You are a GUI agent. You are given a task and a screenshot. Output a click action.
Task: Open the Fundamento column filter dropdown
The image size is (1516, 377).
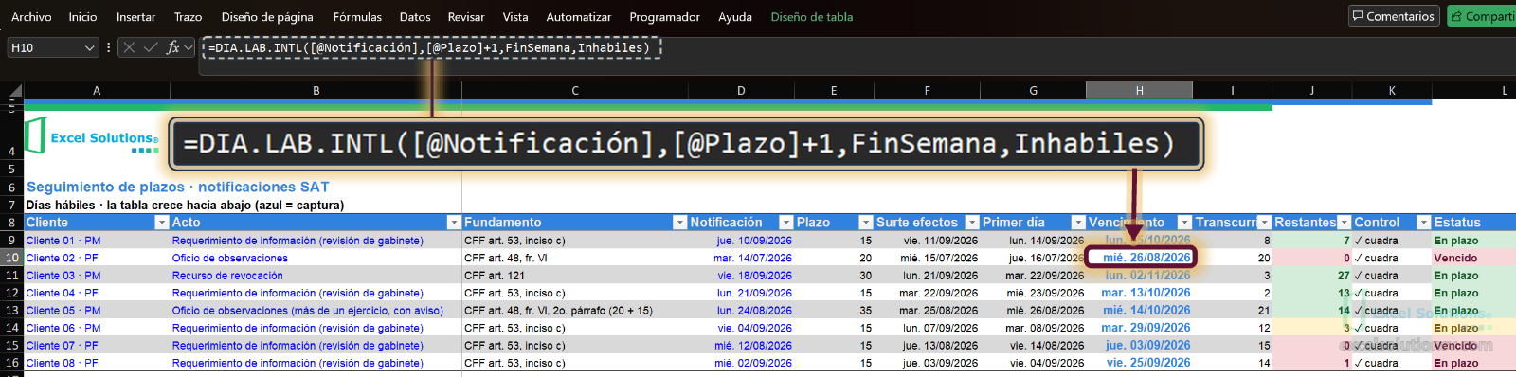679,223
